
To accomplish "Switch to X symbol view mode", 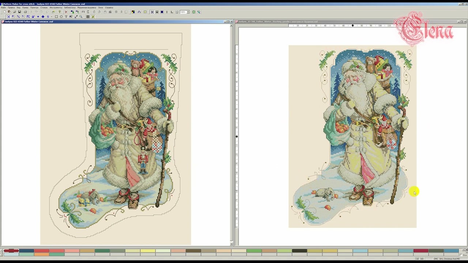I will coord(152,12).
